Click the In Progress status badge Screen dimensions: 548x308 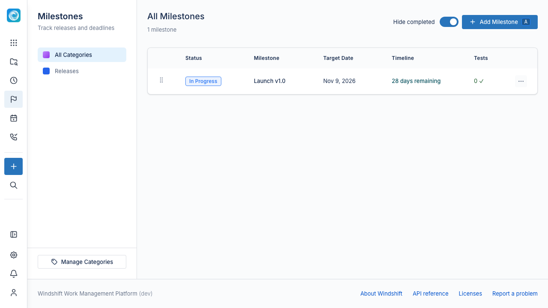click(203, 81)
